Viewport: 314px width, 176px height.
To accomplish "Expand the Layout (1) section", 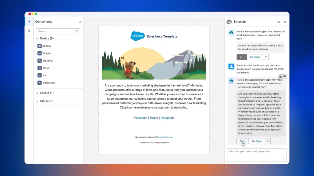I will (x=37, y=93).
